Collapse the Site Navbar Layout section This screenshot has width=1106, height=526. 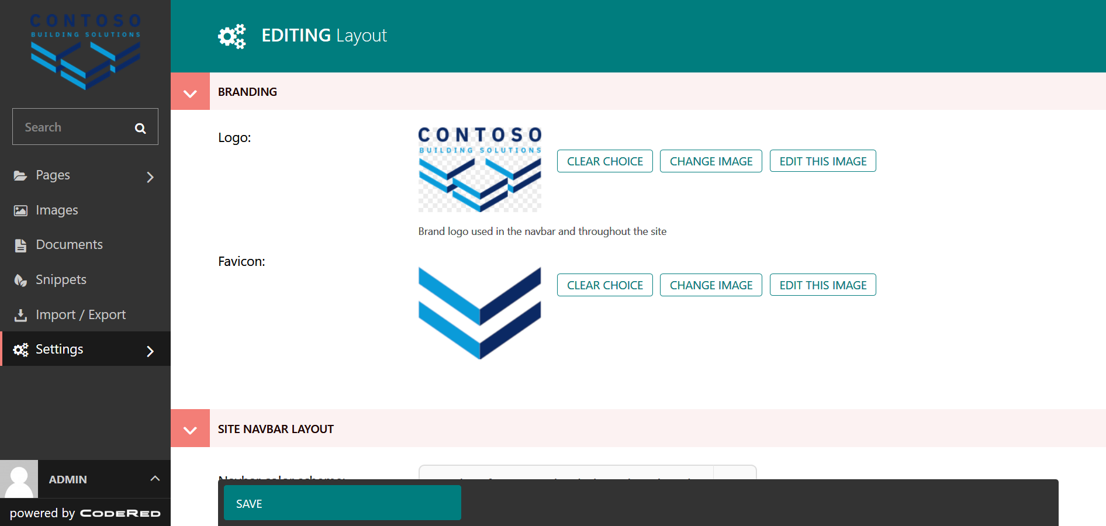(190, 429)
